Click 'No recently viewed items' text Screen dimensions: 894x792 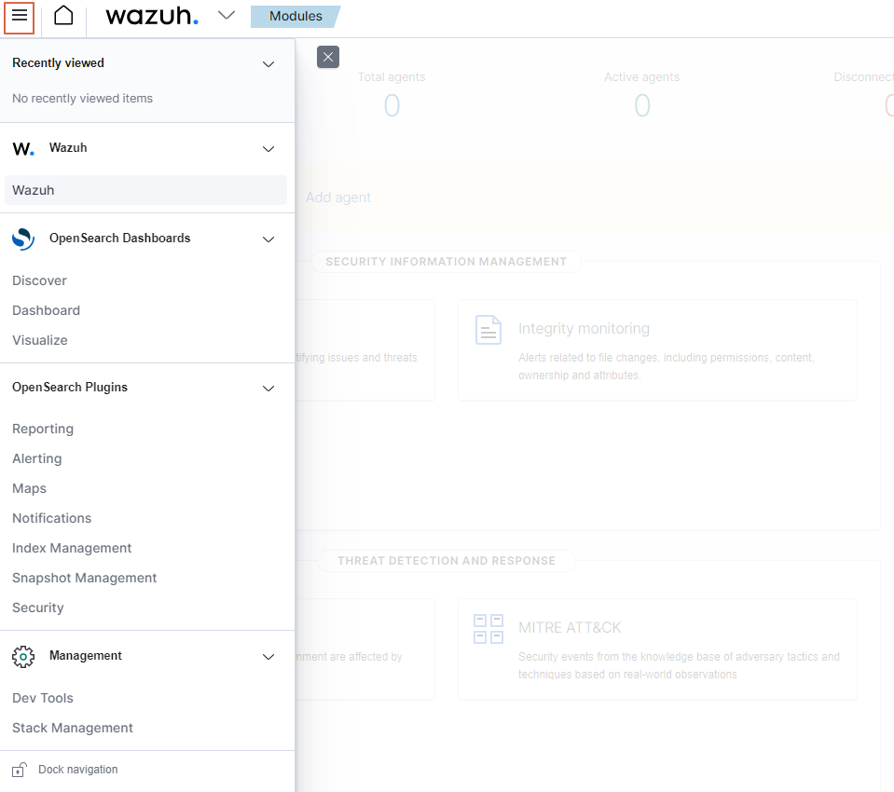83,99
